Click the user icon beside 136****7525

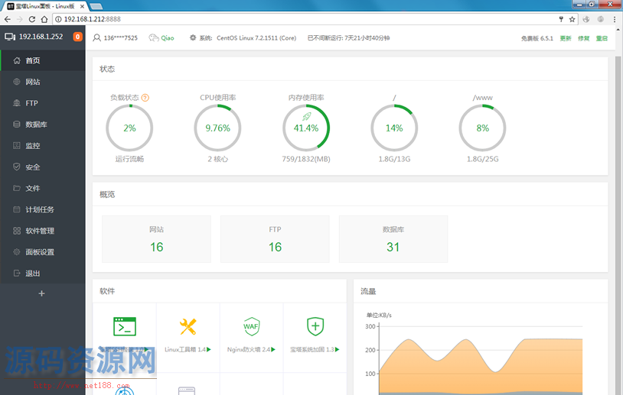[96, 38]
